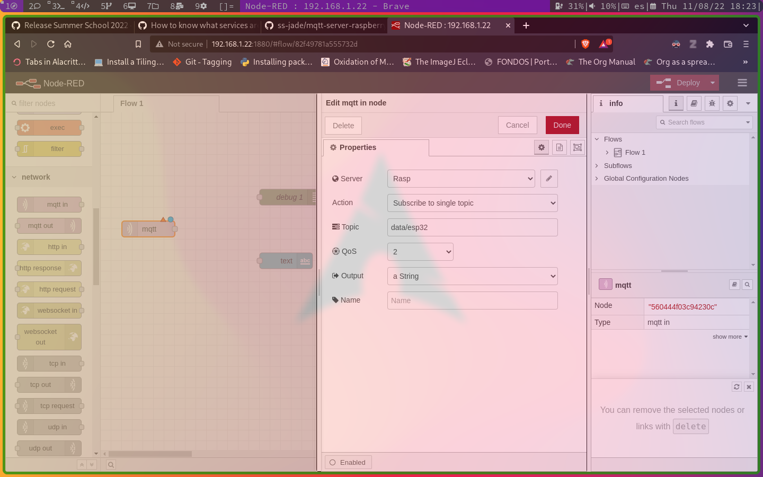This screenshot has width=763, height=477.
Task: Close the tip box
Action: (749, 387)
